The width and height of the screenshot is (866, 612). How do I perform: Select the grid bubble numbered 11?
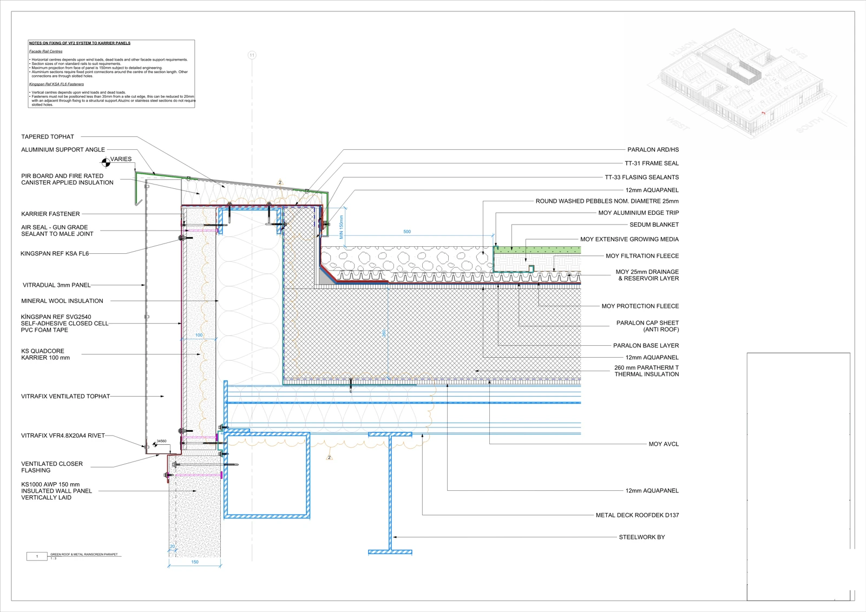point(252,55)
